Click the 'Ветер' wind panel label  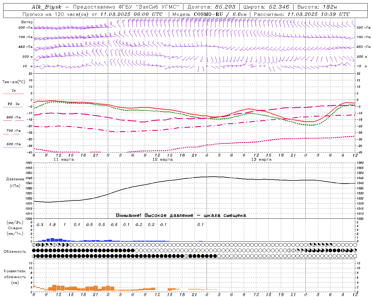(x=27, y=22)
